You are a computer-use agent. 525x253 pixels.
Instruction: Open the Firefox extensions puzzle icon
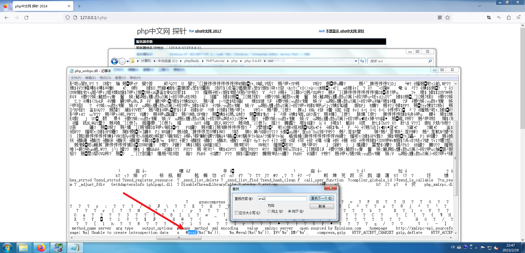tap(509, 17)
